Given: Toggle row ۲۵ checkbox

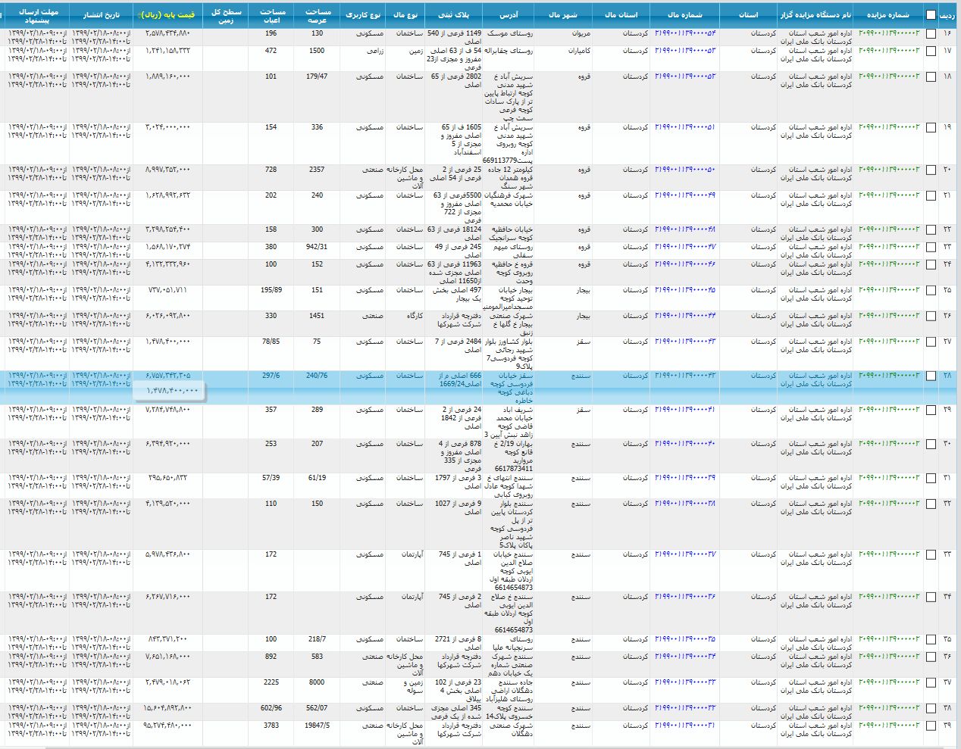Looking at the screenshot, I should [x=931, y=291].
